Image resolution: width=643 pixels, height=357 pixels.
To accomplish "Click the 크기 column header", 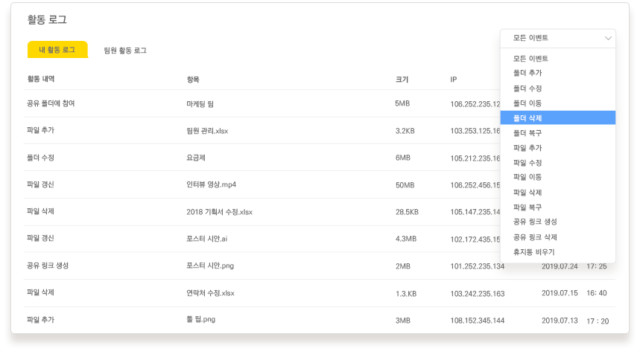I will [402, 79].
